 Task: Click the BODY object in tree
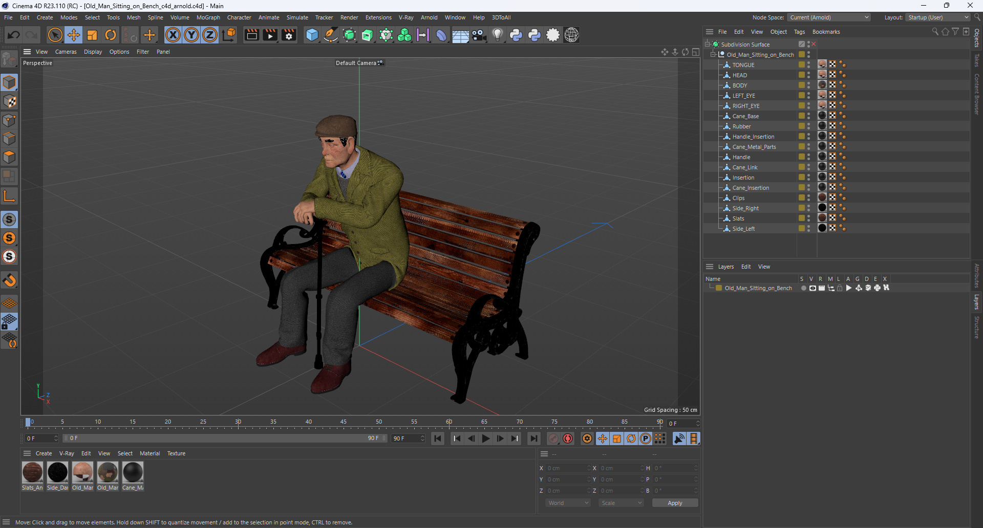point(739,85)
